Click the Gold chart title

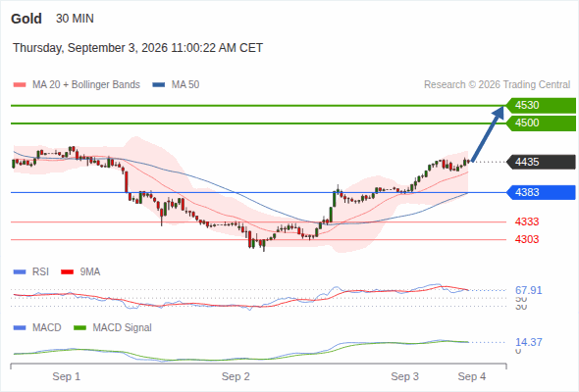(x=26, y=19)
